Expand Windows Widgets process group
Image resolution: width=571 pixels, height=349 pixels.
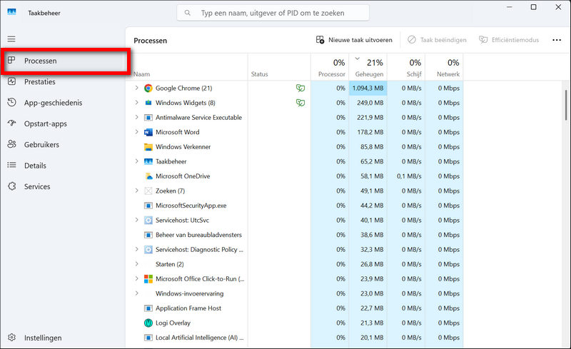tap(136, 103)
